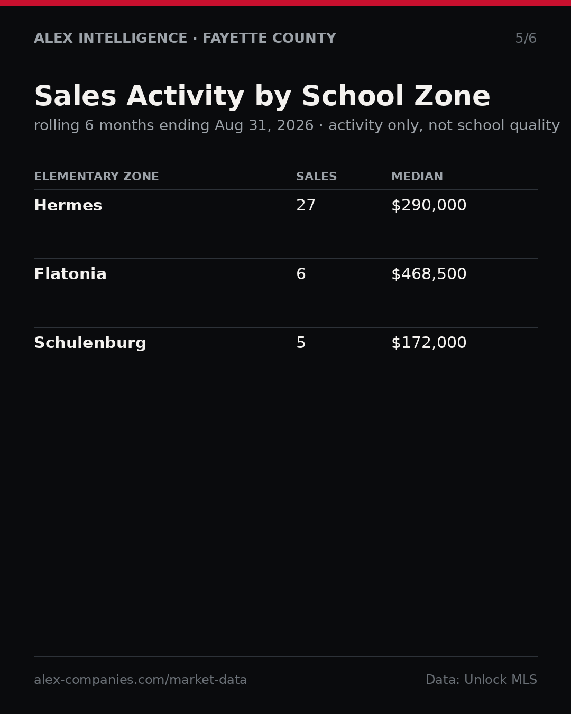571x714 pixels.
Task: Click the Hermes median $290,000
Action: [429, 206]
